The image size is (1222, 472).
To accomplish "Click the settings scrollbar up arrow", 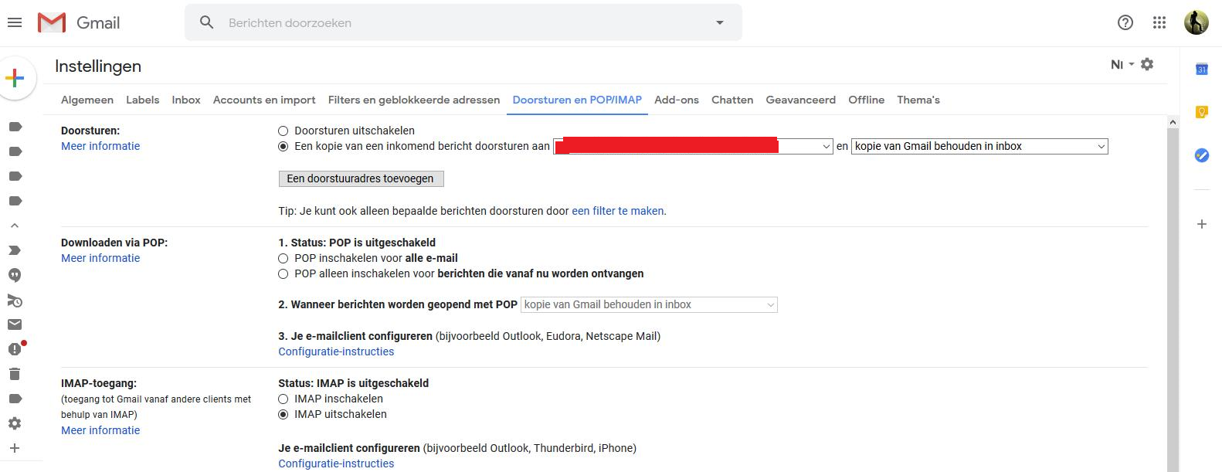I will (1173, 122).
